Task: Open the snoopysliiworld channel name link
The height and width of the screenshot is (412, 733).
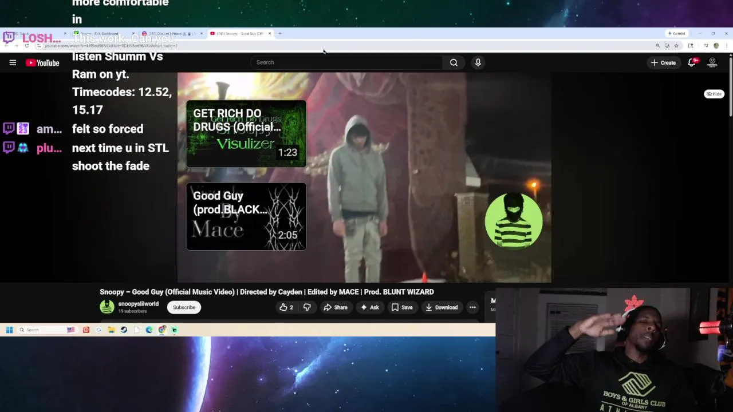Action: (139, 304)
